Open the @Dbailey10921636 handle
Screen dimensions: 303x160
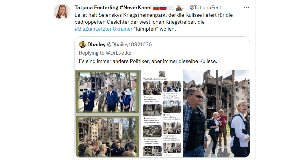[x=129, y=44]
